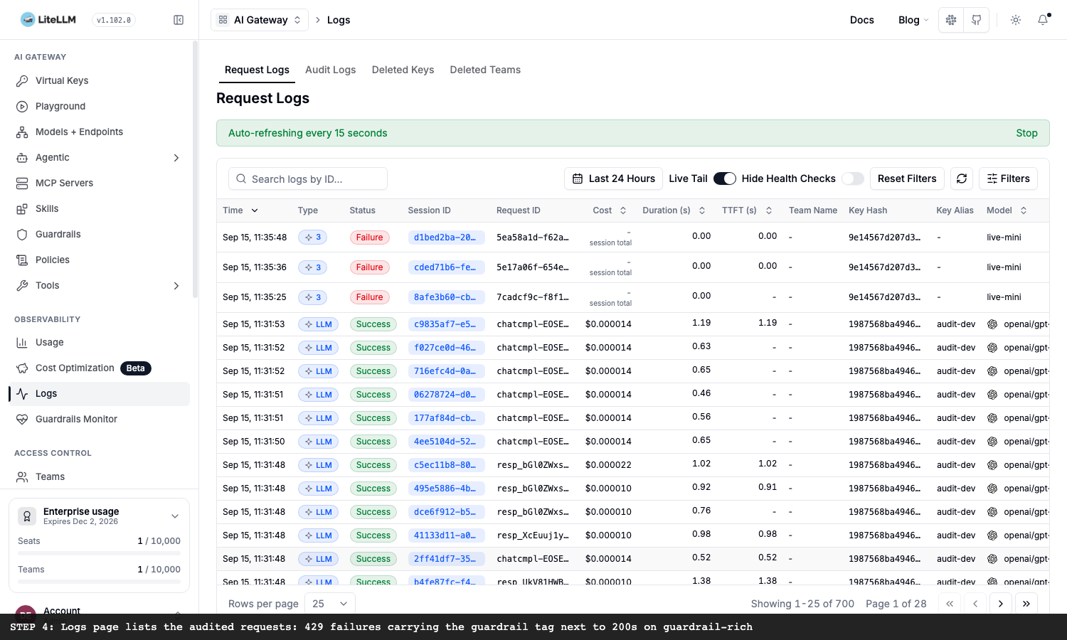1067x640 pixels.
Task: Open the rows per page selector
Action: point(330,604)
